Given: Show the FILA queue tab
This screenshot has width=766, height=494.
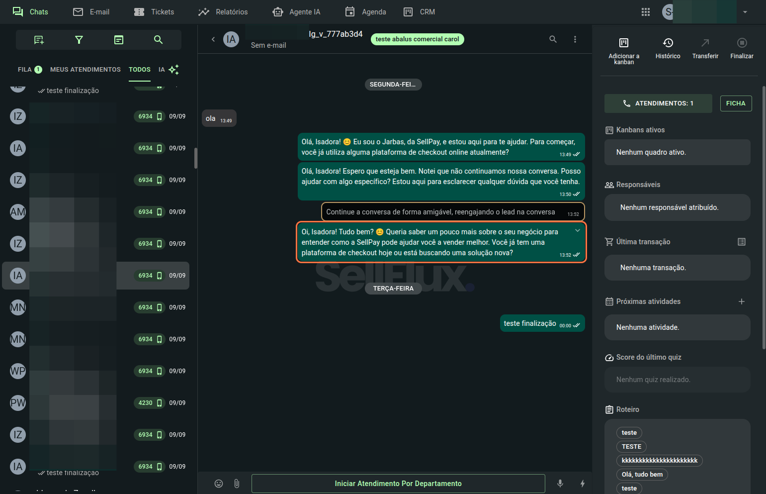Looking at the screenshot, I should 30,70.
